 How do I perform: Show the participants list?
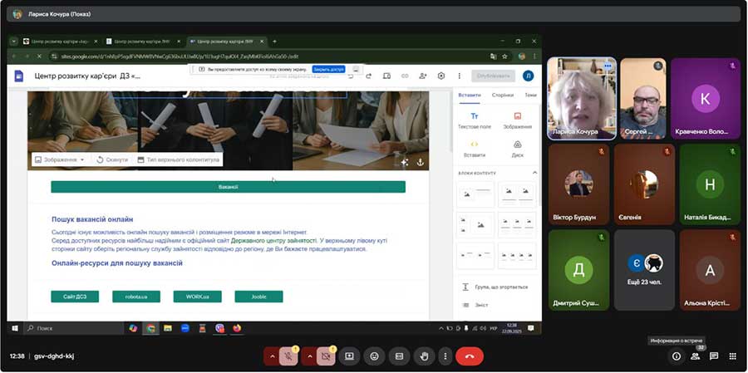click(x=695, y=356)
